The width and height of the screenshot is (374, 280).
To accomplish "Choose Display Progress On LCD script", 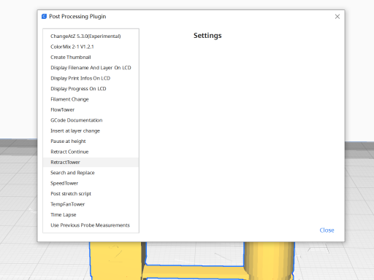I will click(x=91, y=89).
